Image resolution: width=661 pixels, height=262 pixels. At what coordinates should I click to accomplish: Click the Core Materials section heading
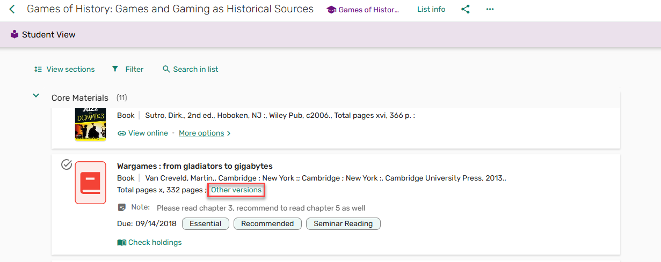[80, 98]
